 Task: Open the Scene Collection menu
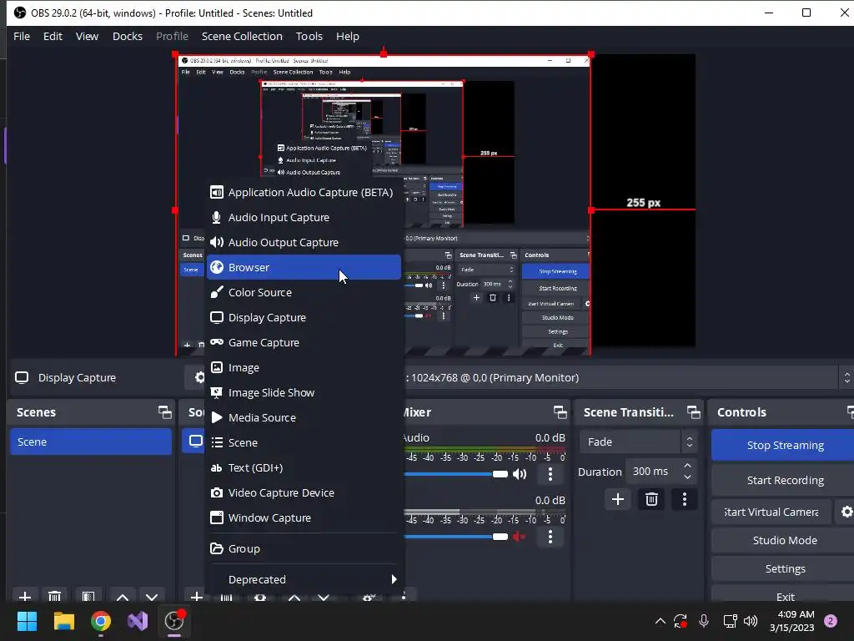242,37
